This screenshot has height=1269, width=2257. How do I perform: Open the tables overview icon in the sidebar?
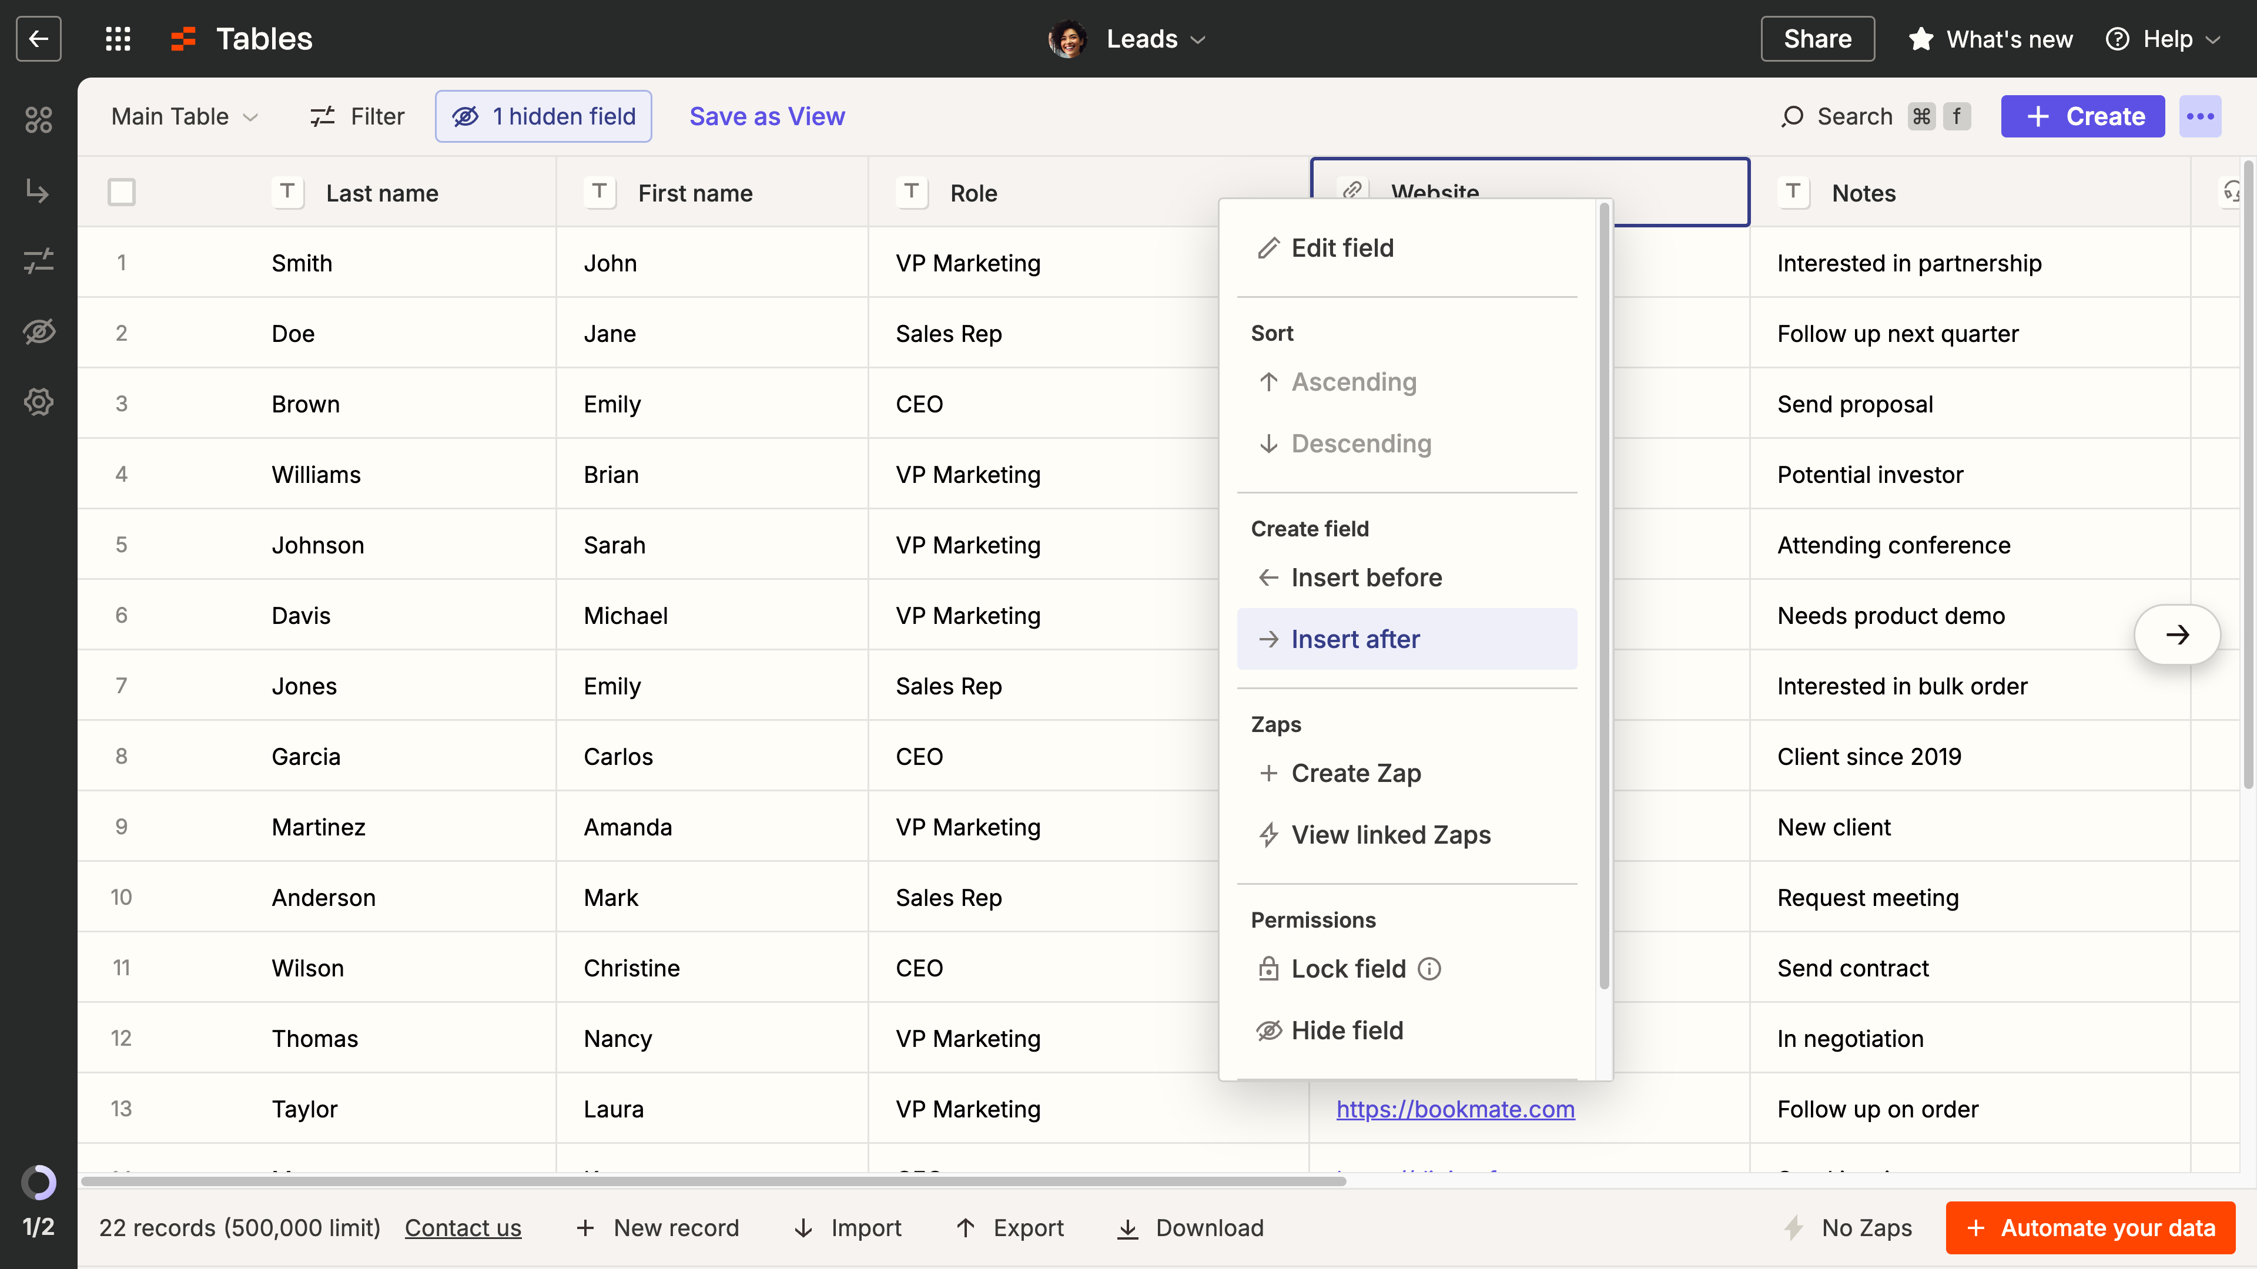tap(39, 119)
